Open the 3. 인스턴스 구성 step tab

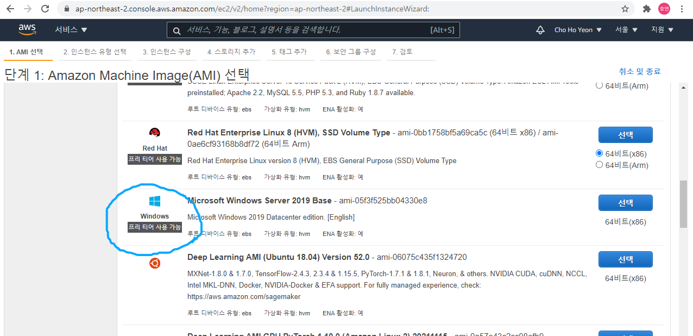point(167,52)
